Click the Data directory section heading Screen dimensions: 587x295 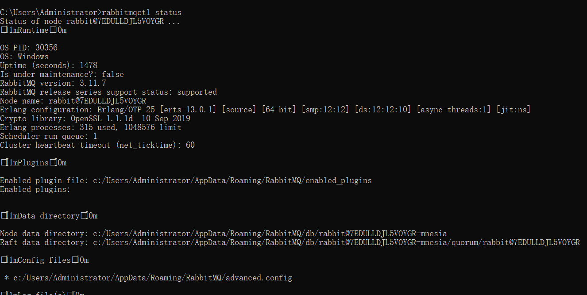[x=49, y=216]
